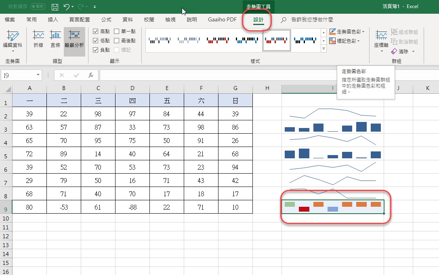Switch to the 插入 ribbon tab
Screen dimensions: 439x275
(53, 19)
